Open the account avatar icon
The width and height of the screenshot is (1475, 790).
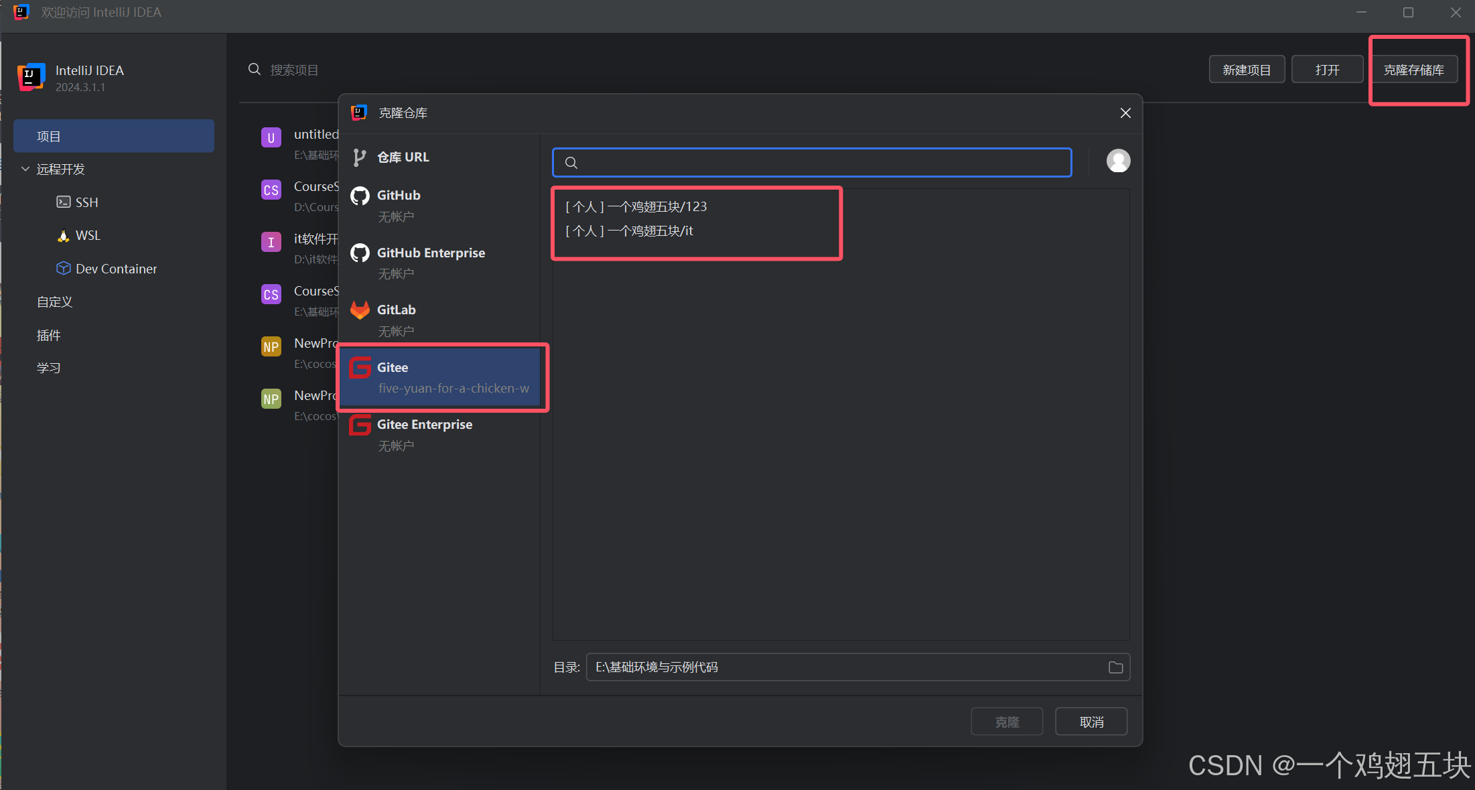click(x=1118, y=161)
